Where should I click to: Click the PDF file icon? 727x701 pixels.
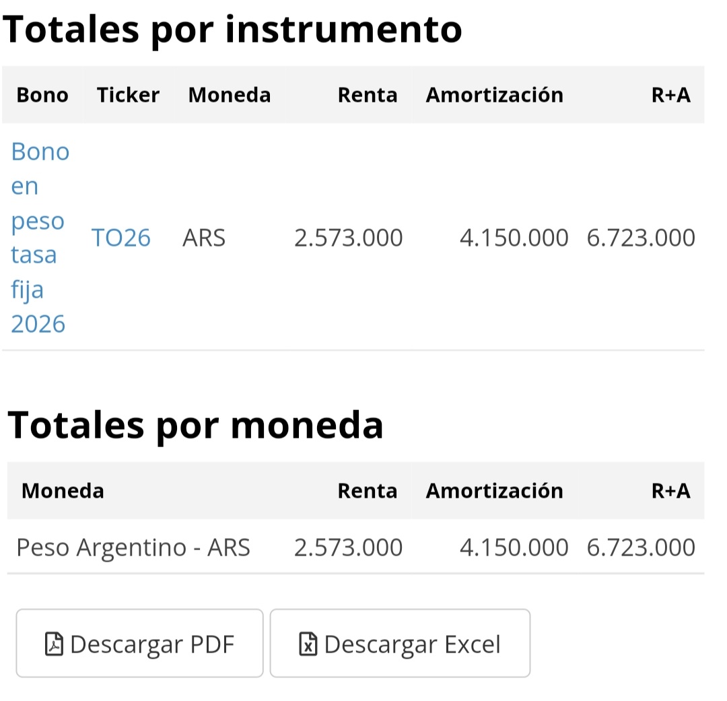pyautogui.click(x=54, y=644)
